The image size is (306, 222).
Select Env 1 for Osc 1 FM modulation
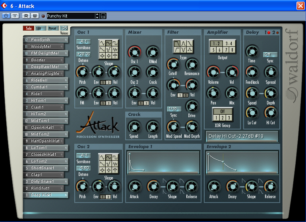pyautogui.click(x=103, y=103)
